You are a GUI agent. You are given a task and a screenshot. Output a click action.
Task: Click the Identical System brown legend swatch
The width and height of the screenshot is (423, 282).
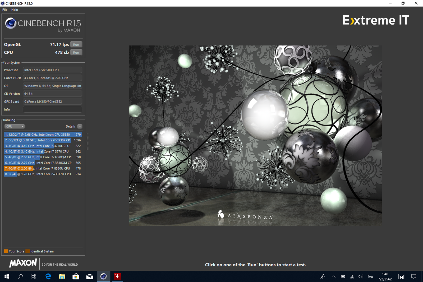pos(27,251)
